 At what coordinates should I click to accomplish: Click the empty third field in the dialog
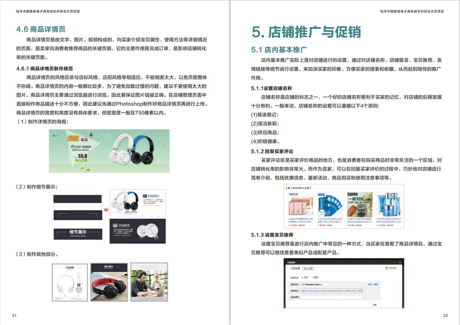332,297
